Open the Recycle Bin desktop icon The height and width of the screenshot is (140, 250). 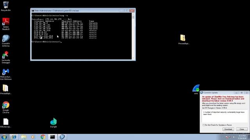[x=6, y=6]
